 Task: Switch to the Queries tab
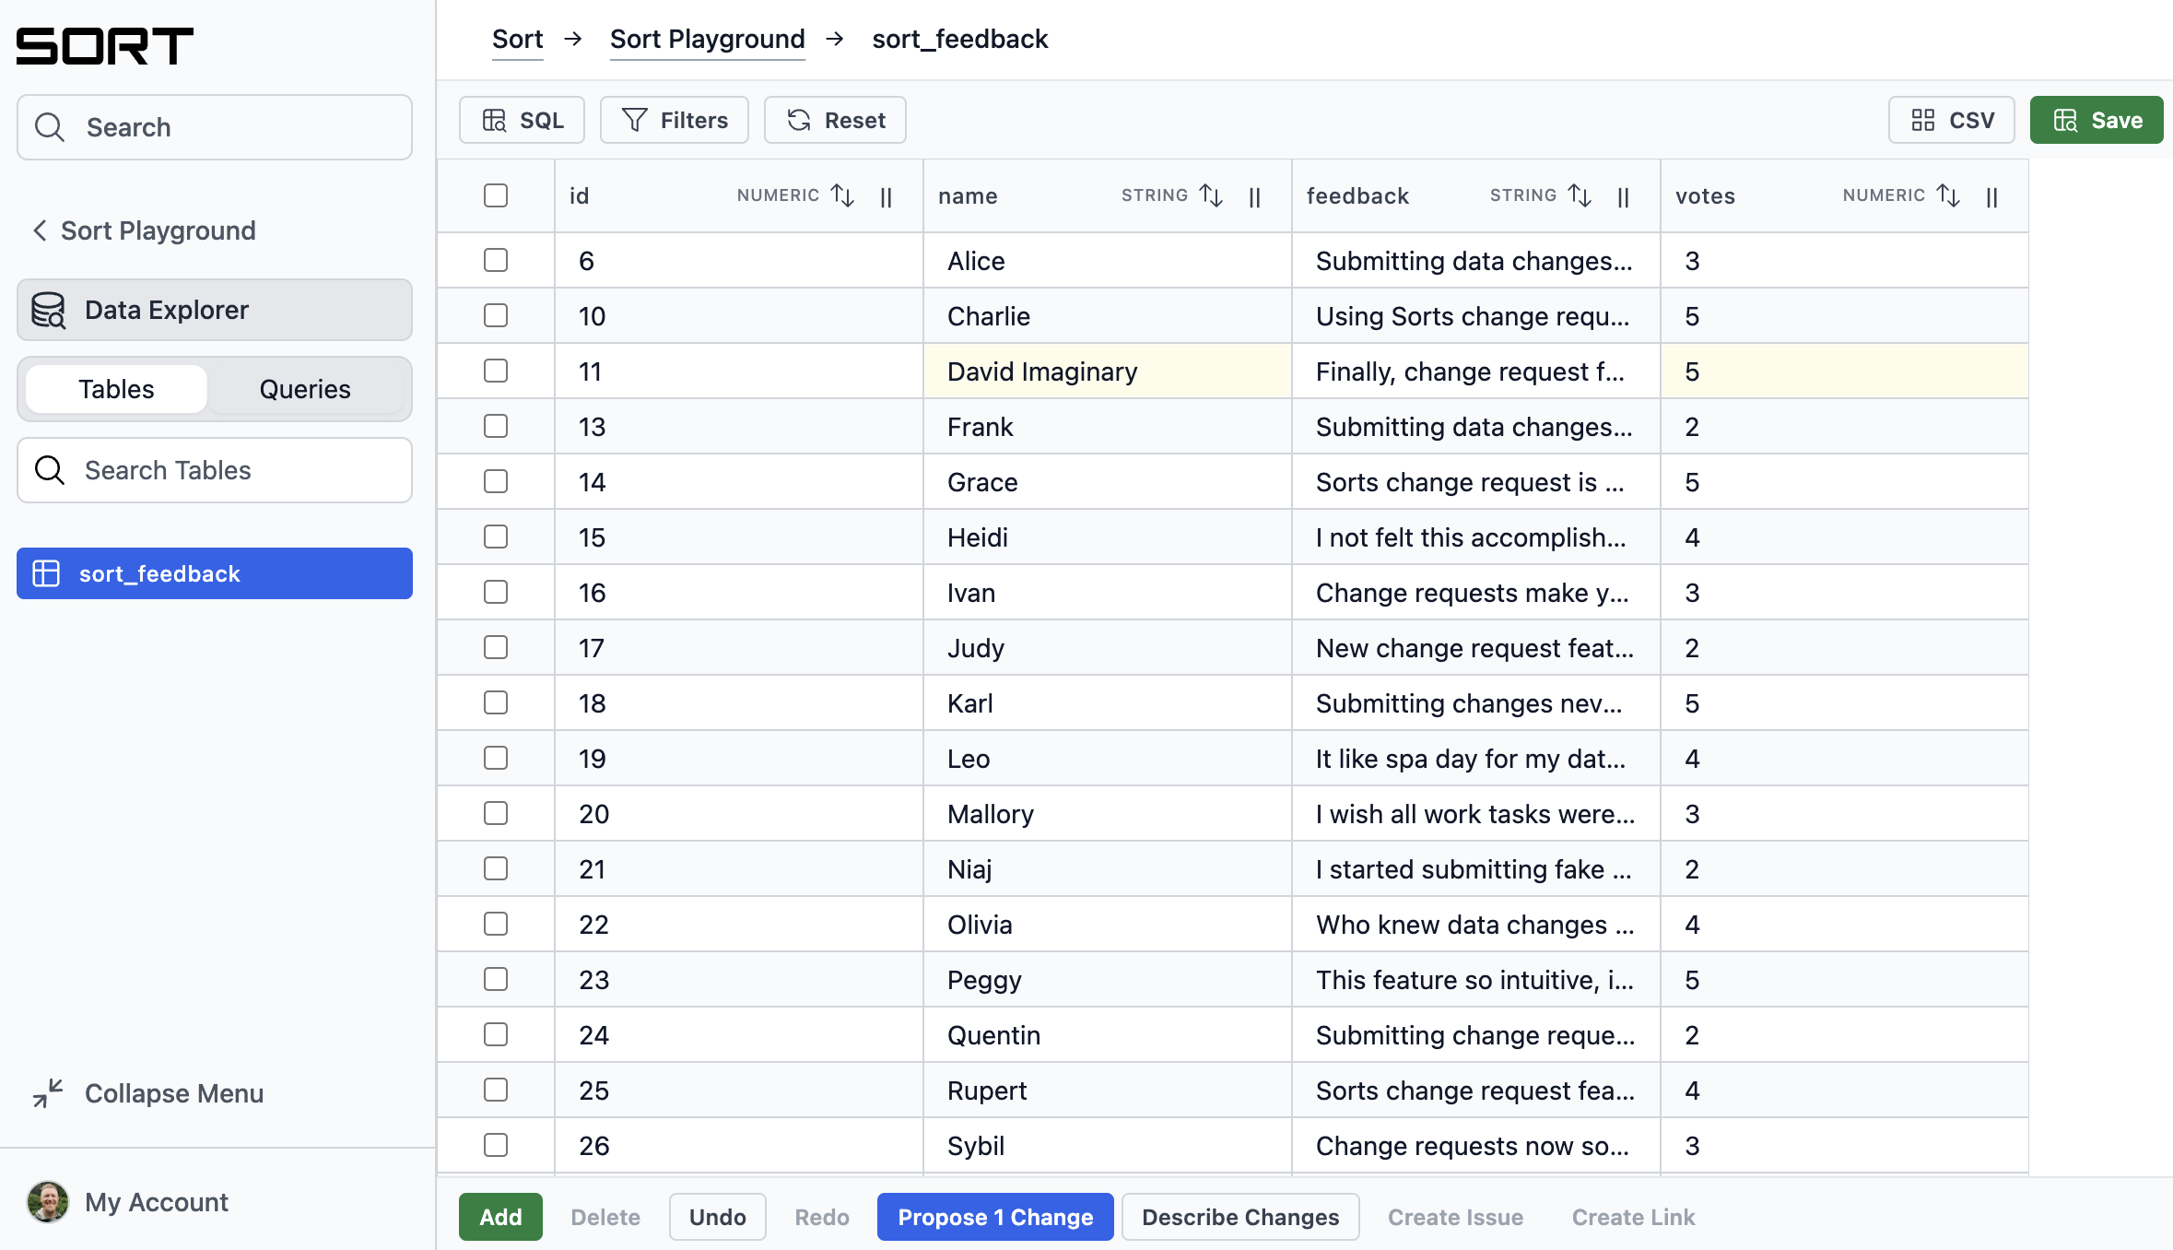306,388
